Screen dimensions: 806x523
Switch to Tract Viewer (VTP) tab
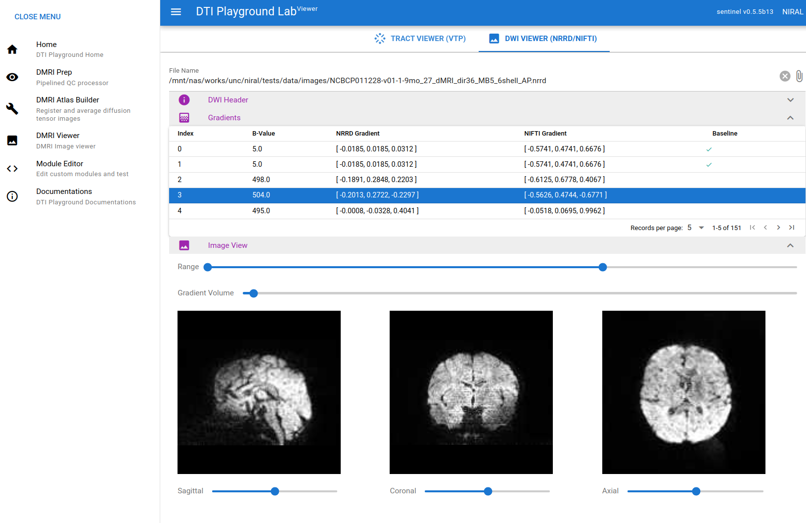420,39
